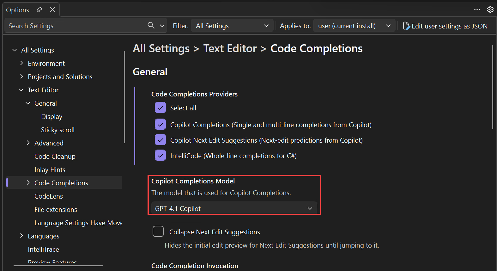This screenshot has width=497, height=271.
Task: Expand Projects and Solutions node
Action: coord(21,77)
